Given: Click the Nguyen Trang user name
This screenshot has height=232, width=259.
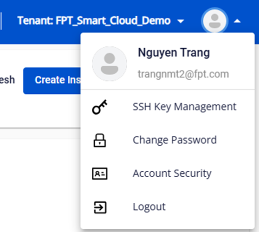Looking at the screenshot, I should [x=174, y=52].
